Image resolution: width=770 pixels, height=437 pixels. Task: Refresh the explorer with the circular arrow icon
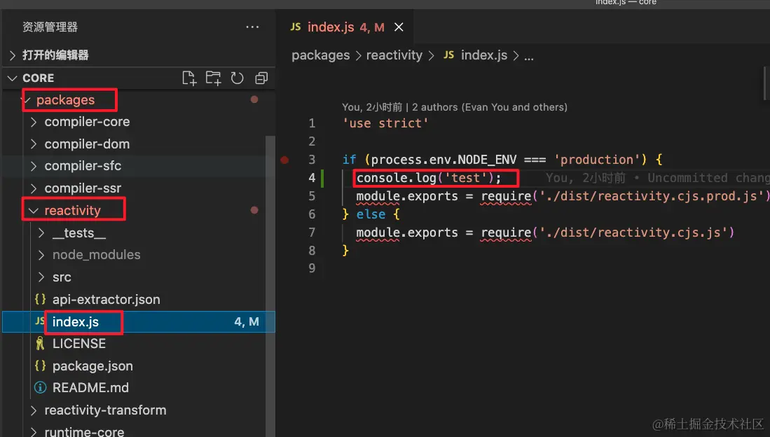238,78
